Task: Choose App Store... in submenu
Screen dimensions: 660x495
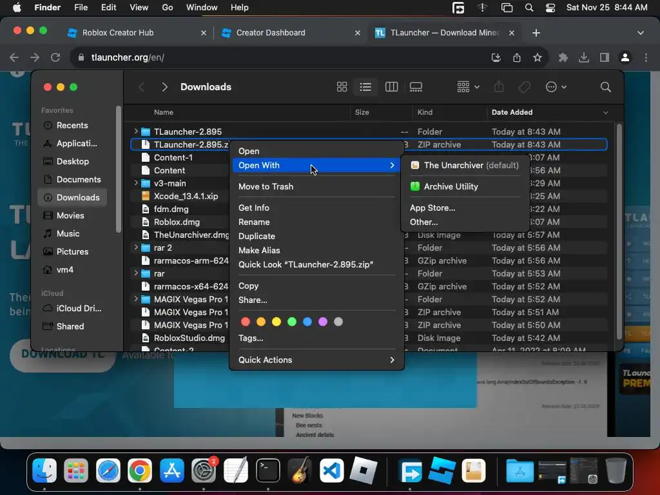Action: click(465, 208)
